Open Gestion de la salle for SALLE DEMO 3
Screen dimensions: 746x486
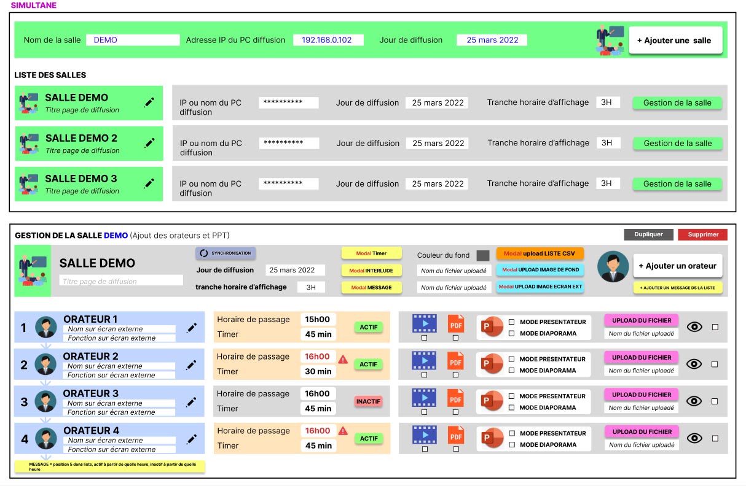click(x=677, y=183)
